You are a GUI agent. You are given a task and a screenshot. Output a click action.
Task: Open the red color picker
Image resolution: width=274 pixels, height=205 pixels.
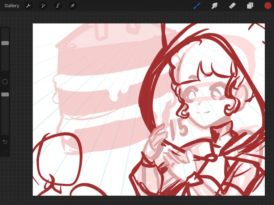point(268,6)
